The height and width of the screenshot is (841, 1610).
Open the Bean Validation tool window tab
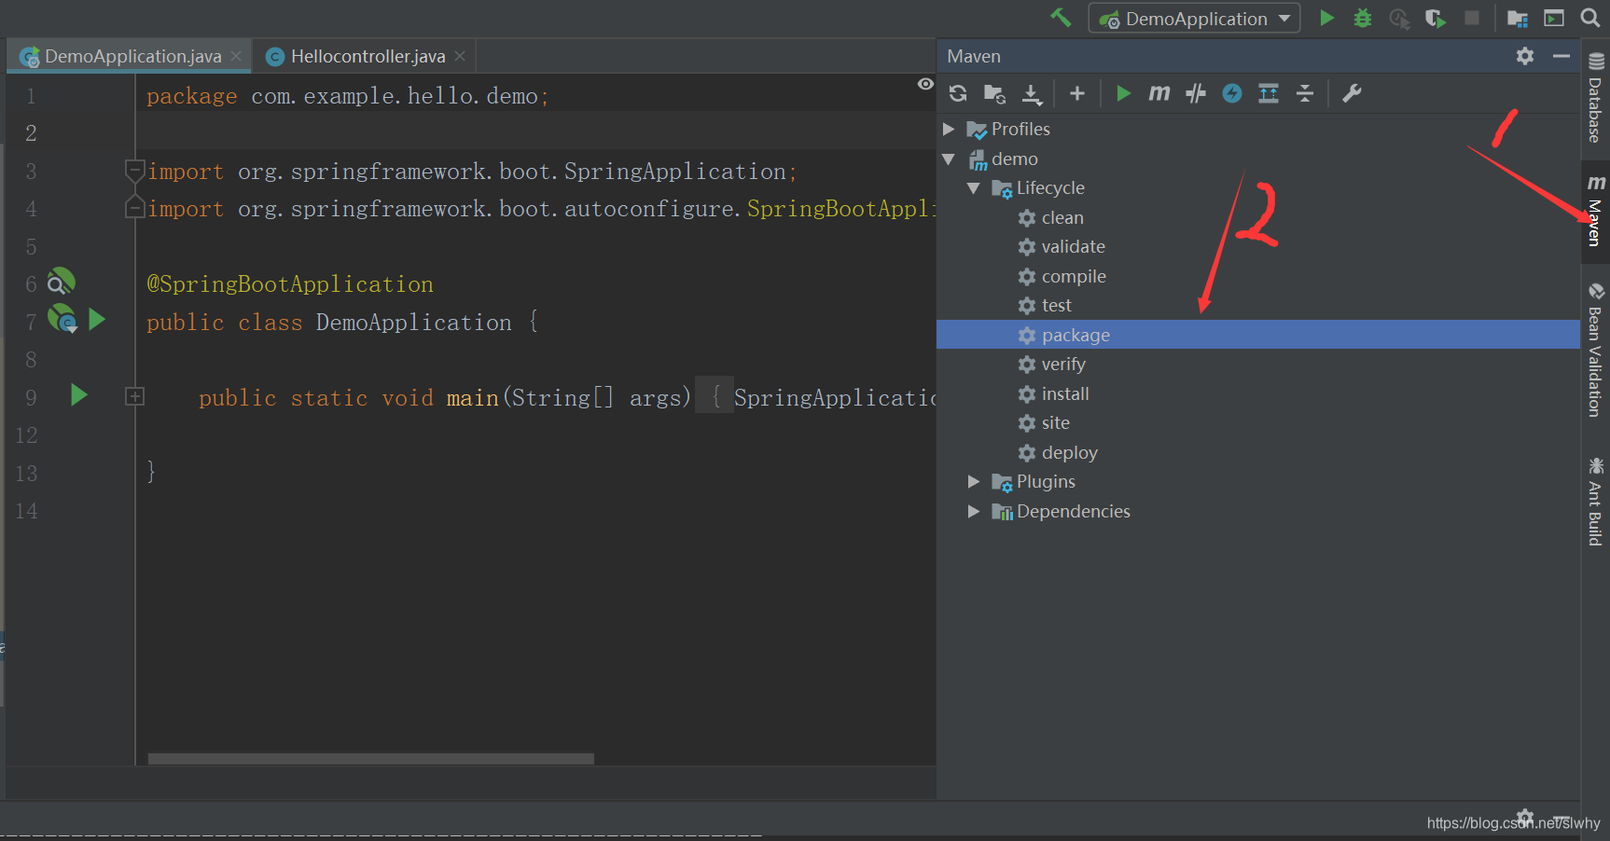pos(1595,351)
